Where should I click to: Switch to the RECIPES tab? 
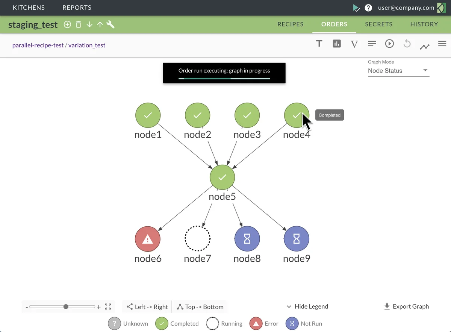tap(290, 24)
